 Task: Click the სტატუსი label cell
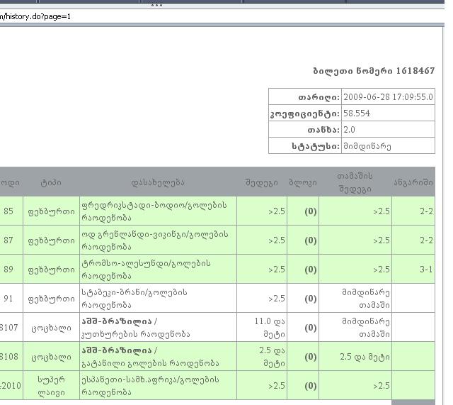[305, 146]
